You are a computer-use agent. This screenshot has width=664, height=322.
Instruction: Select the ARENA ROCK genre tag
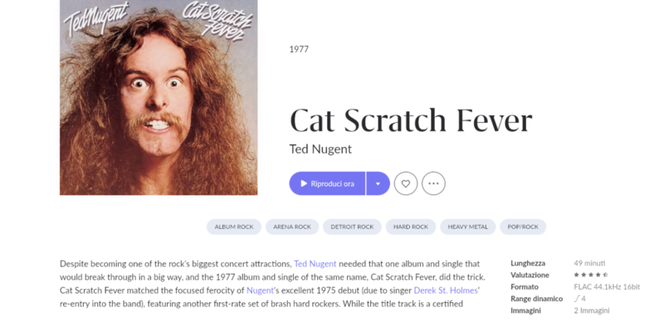pos(292,227)
